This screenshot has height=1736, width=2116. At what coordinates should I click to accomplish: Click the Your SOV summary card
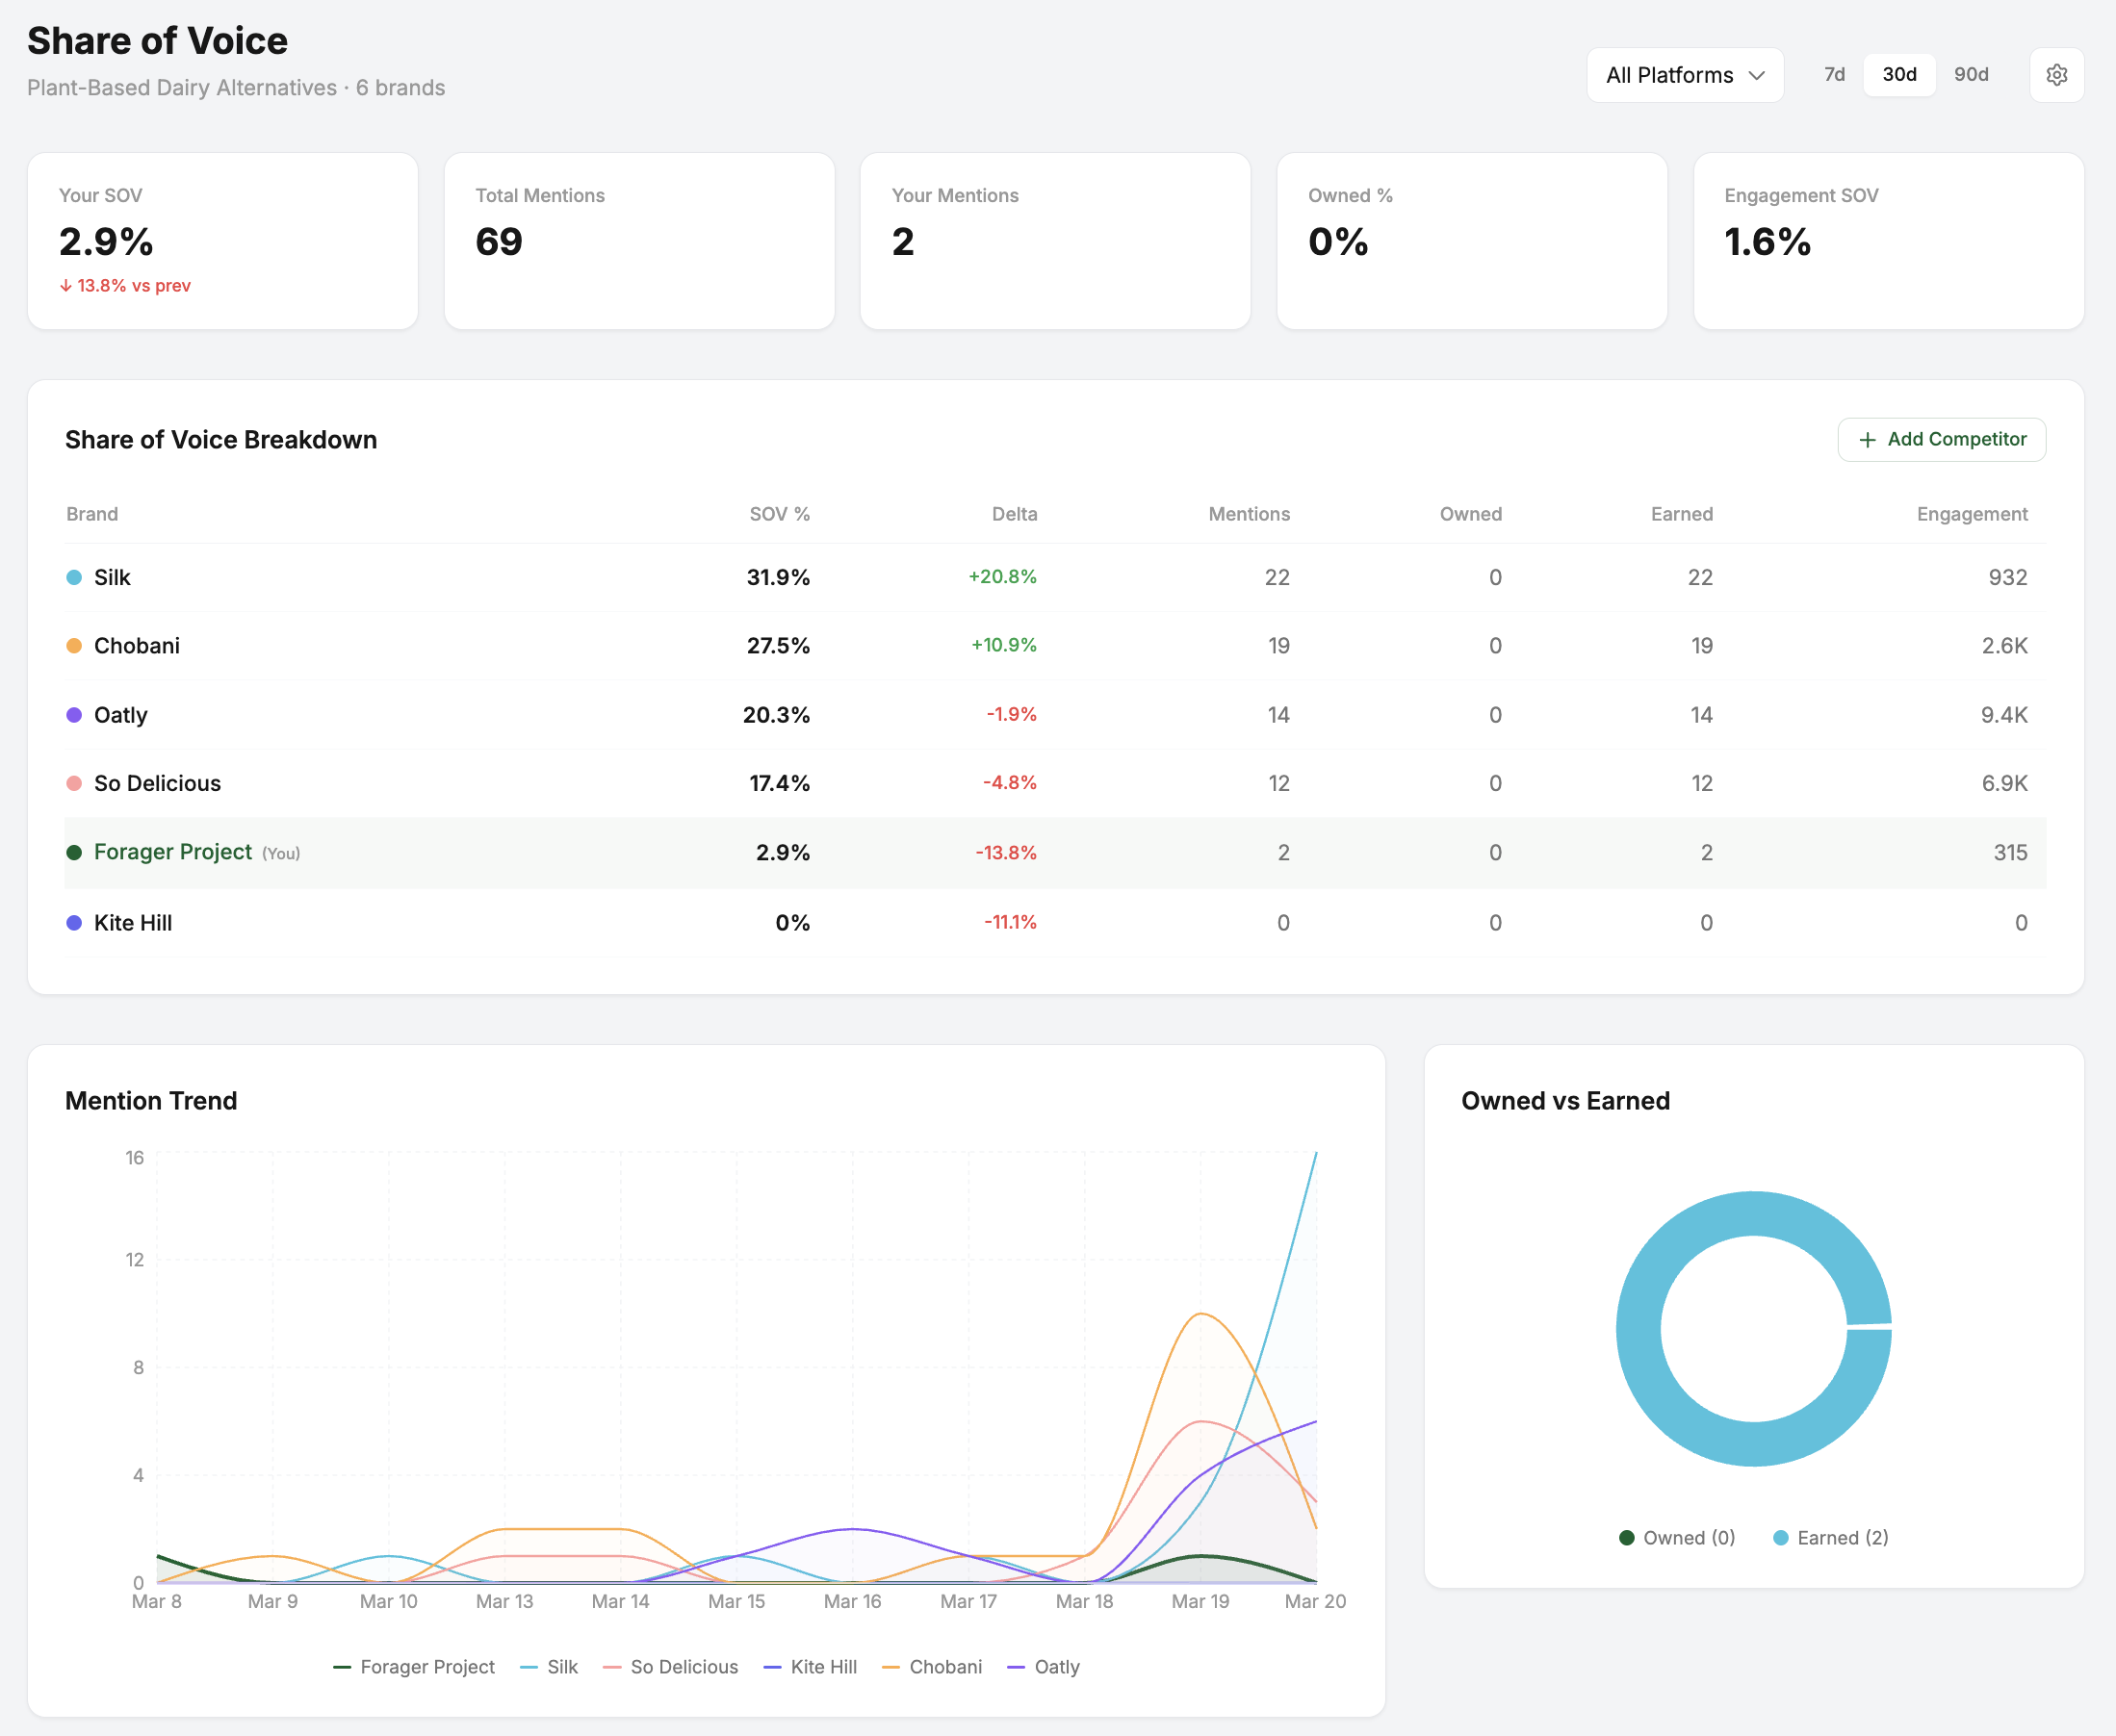(x=222, y=241)
